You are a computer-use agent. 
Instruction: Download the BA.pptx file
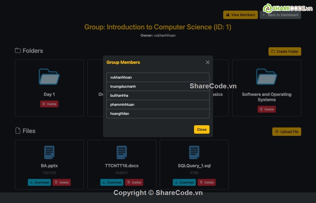click(x=39, y=182)
